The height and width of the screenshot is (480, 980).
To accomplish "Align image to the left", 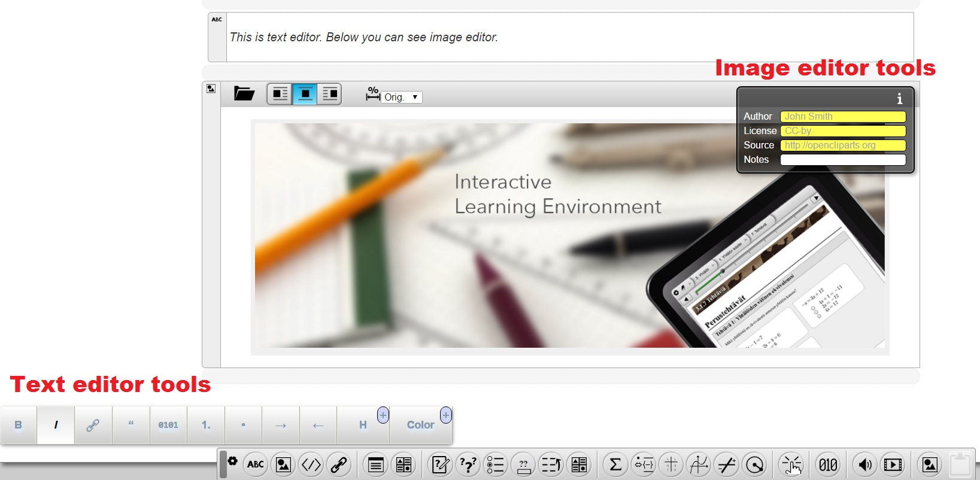I will click(x=280, y=94).
